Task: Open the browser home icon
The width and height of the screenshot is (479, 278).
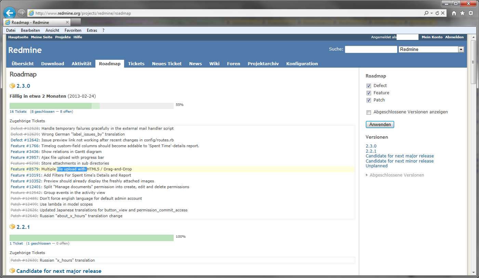Action: click(454, 13)
